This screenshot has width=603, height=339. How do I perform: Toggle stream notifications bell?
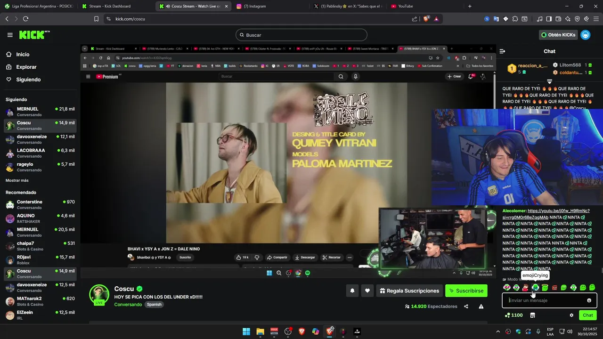click(x=352, y=291)
